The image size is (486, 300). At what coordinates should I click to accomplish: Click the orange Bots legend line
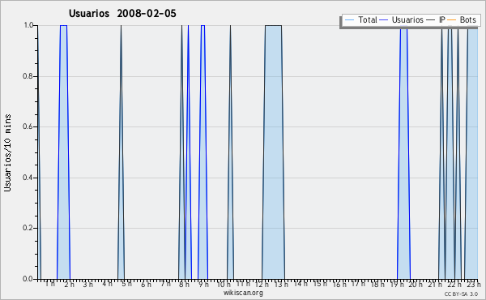click(452, 20)
